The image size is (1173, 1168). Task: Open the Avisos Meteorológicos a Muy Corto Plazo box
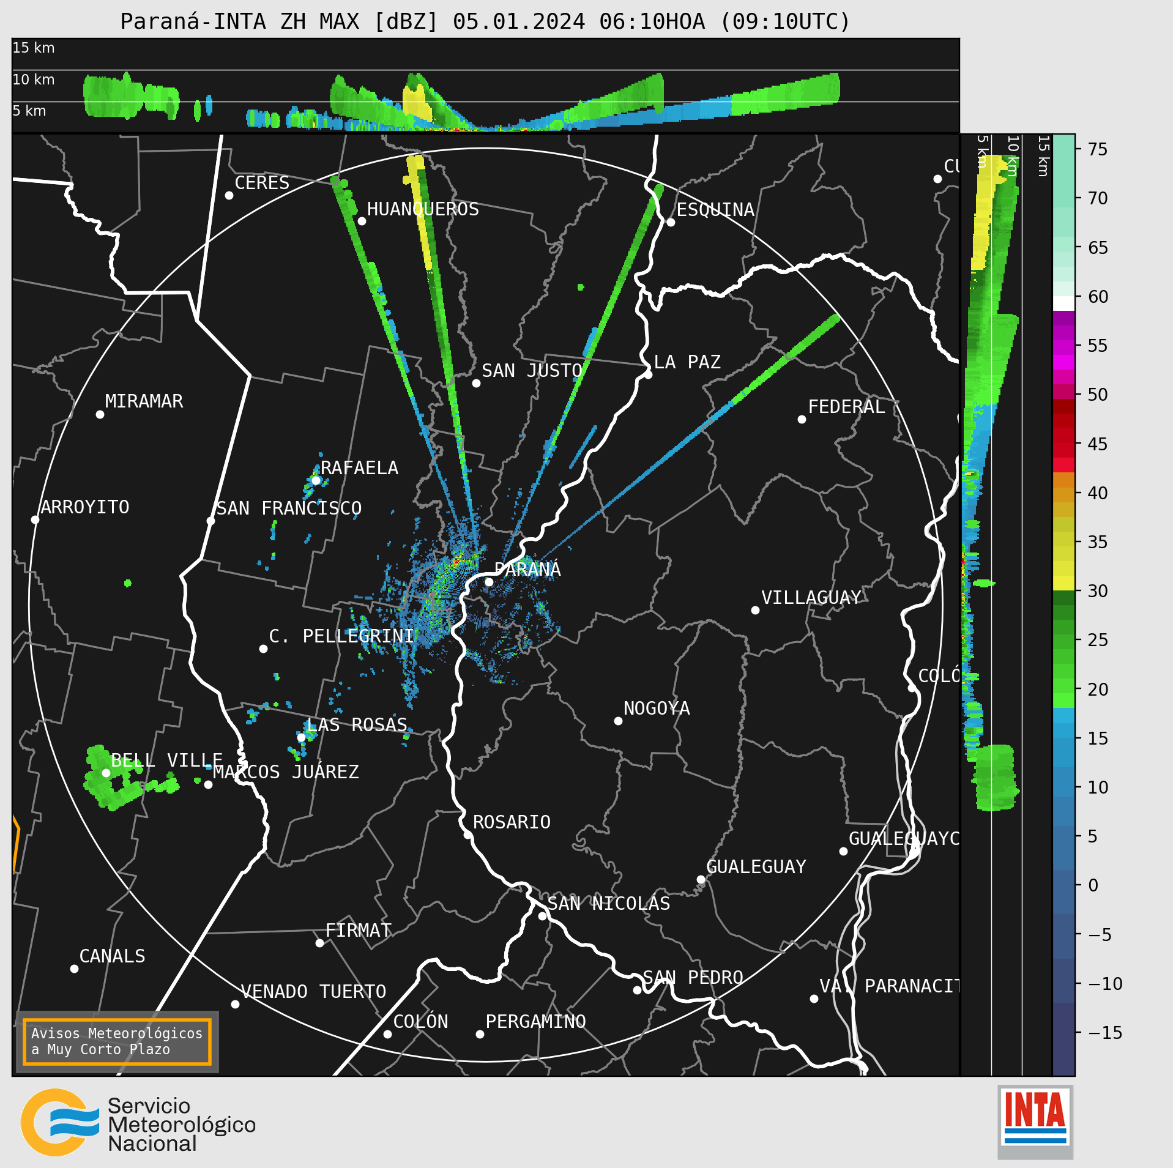(117, 1041)
